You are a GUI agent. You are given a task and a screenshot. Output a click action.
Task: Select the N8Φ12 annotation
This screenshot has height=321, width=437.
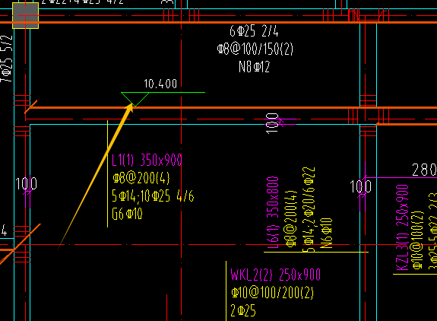[254, 67]
